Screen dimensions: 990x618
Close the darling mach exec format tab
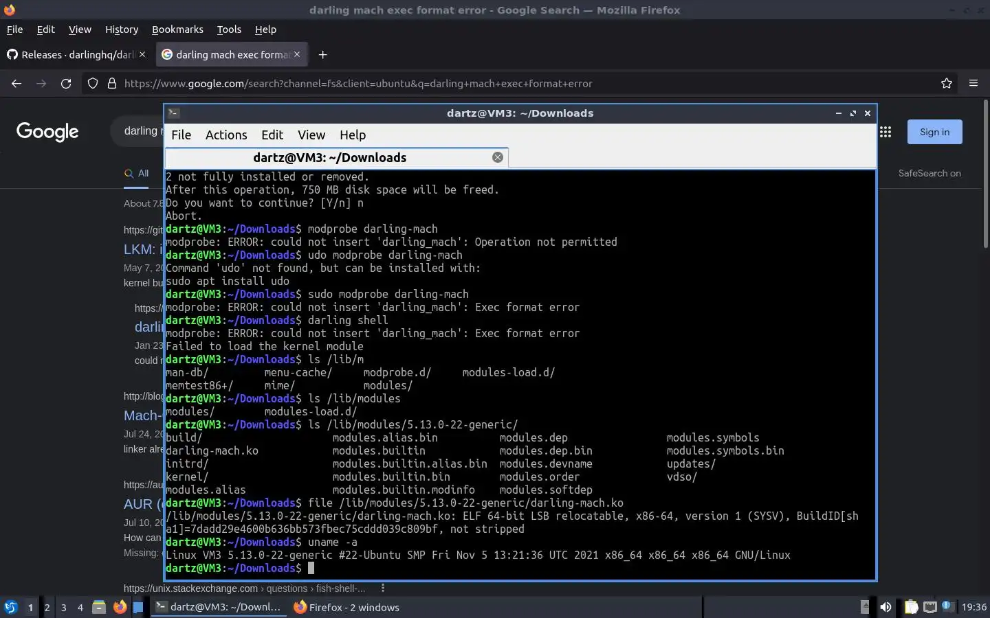coord(297,54)
